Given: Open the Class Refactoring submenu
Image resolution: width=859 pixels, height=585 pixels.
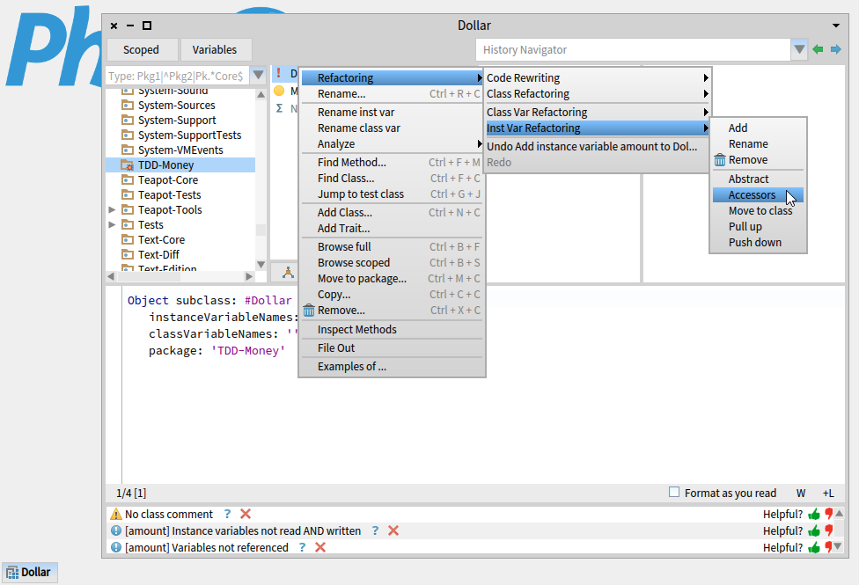Looking at the screenshot, I should pyautogui.click(x=597, y=93).
